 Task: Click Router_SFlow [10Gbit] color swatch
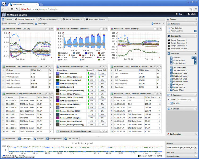(58, 104)
